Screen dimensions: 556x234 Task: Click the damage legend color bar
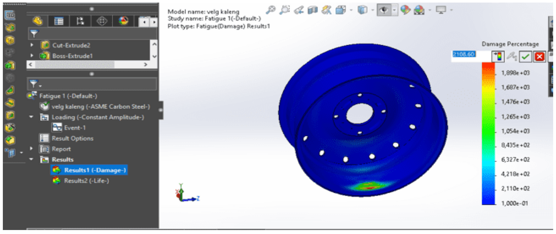point(488,134)
